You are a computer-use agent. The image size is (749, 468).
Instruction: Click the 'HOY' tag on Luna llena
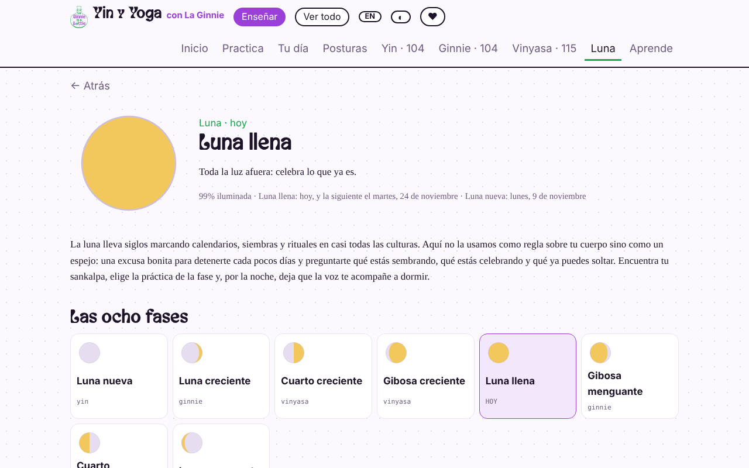(492, 401)
